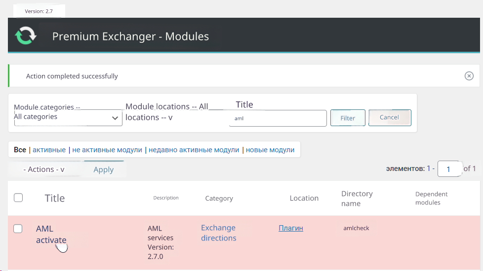The height and width of the screenshot is (271, 483).
Task: Switch to the 'активные' filter tab
Action: (x=49, y=150)
